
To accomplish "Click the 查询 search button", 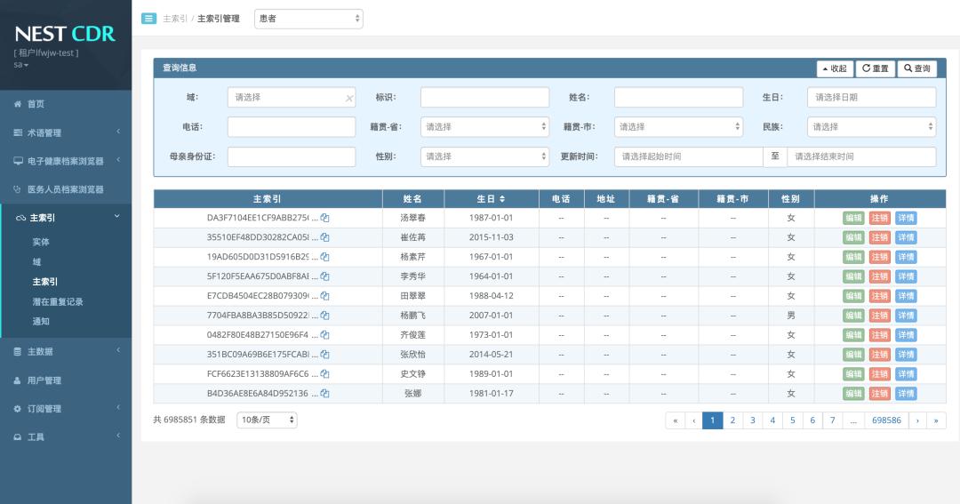I will (917, 68).
